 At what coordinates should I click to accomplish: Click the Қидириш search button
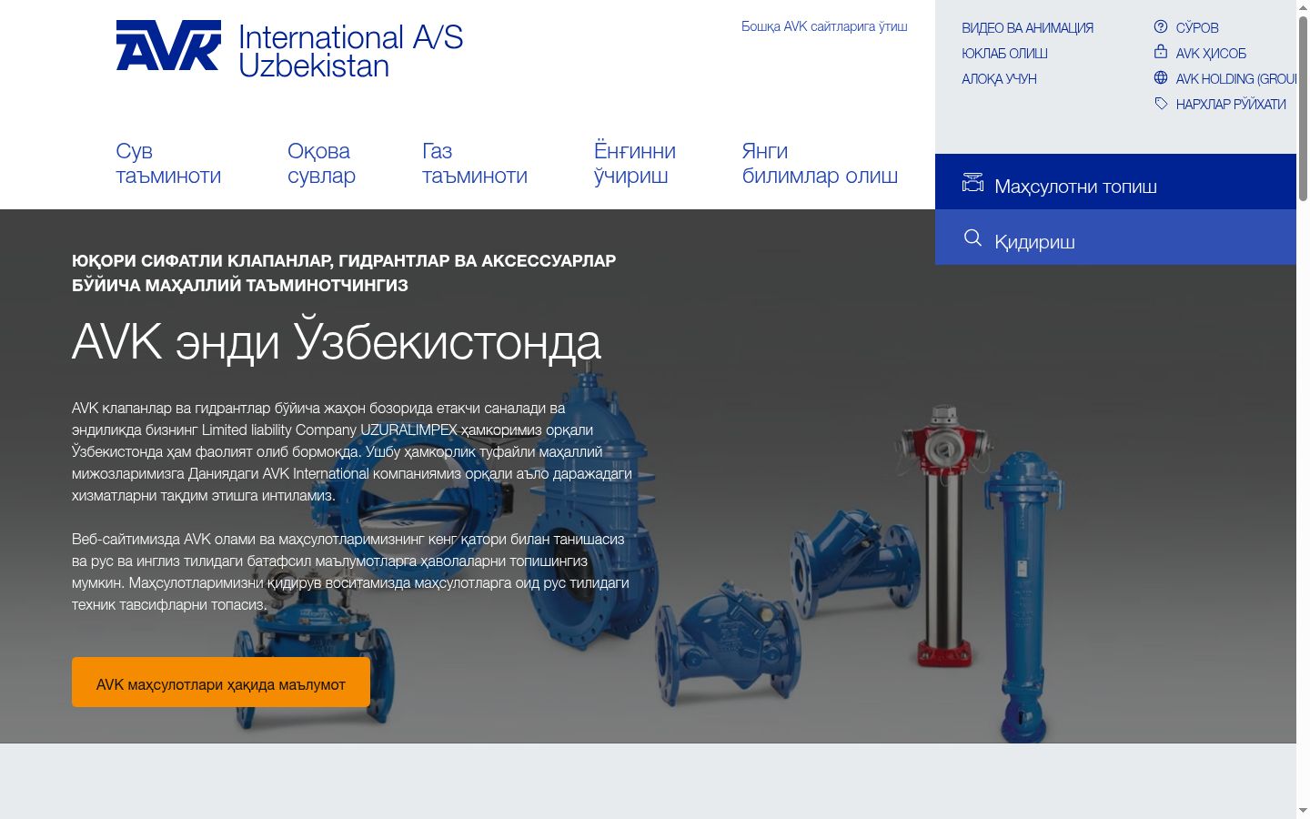(x=1115, y=238)
